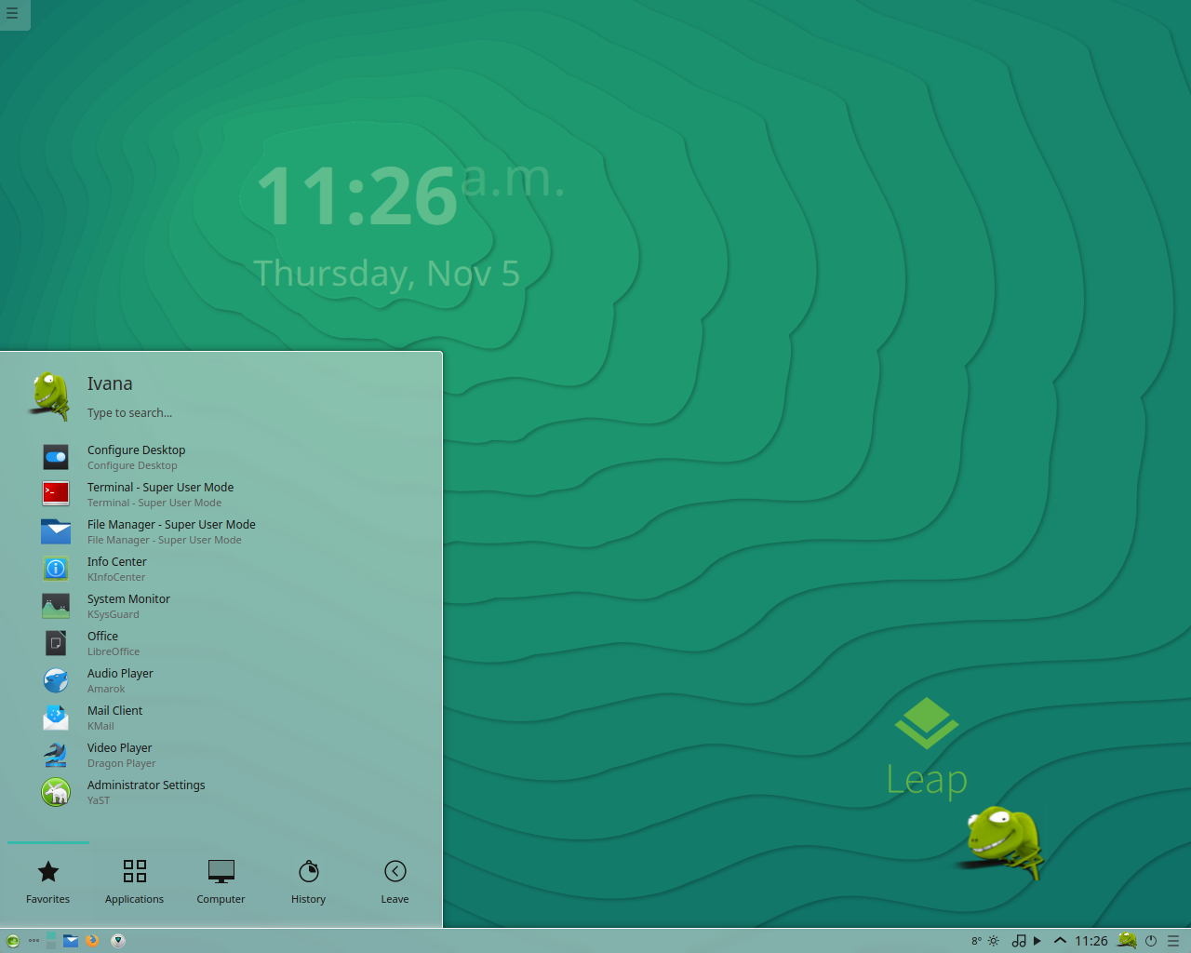Launch Video Player Dragon Player
Viewport: 1191px width, 953px height.
pos(221,755)
